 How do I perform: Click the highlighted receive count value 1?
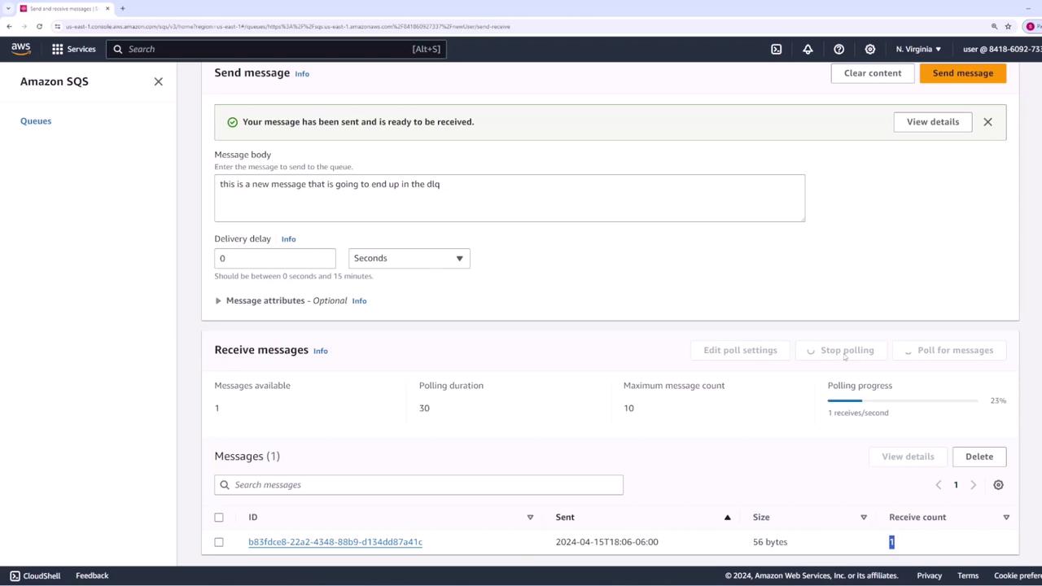(891, 542)
